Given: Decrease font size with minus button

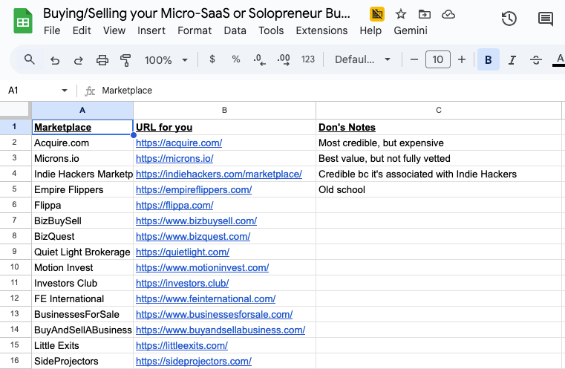Looking at the screenshot, I should click(414, 59).
